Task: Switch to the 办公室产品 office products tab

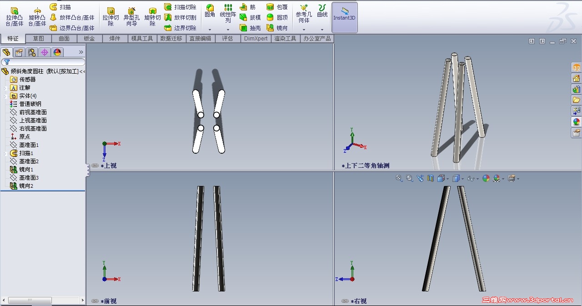Action: 317,39
